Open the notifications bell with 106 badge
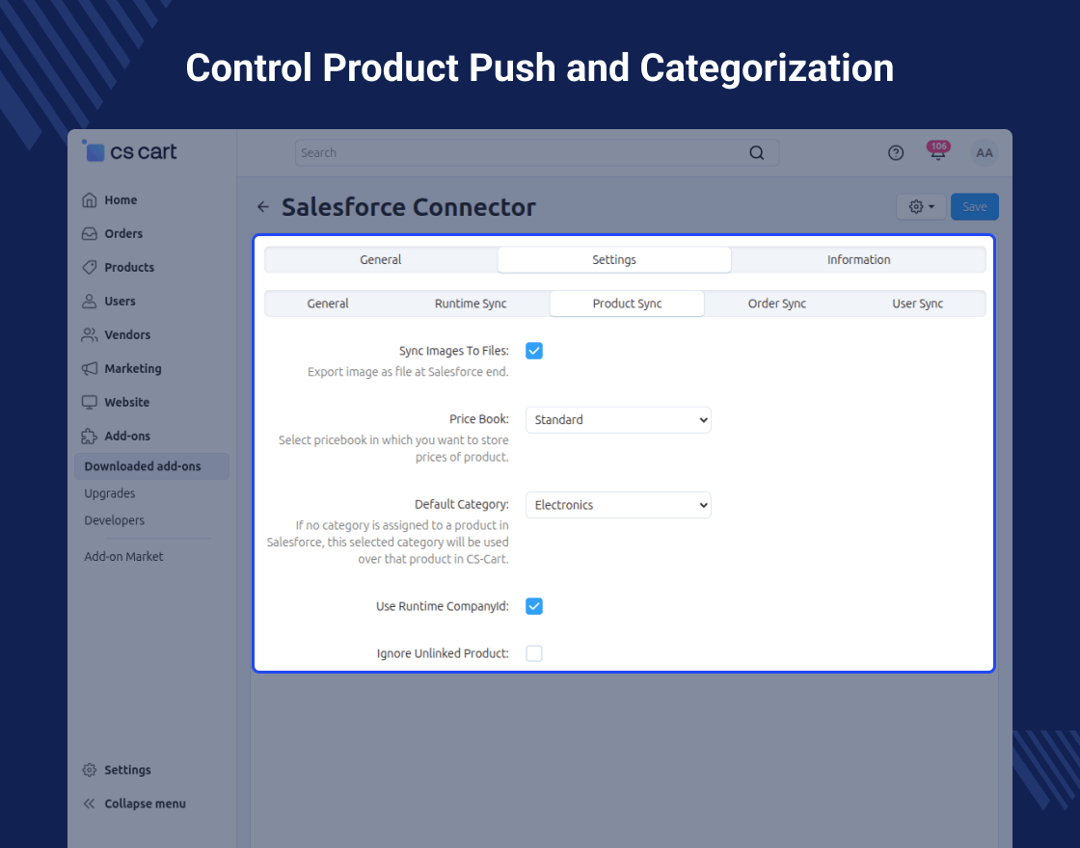 point(938,151)
